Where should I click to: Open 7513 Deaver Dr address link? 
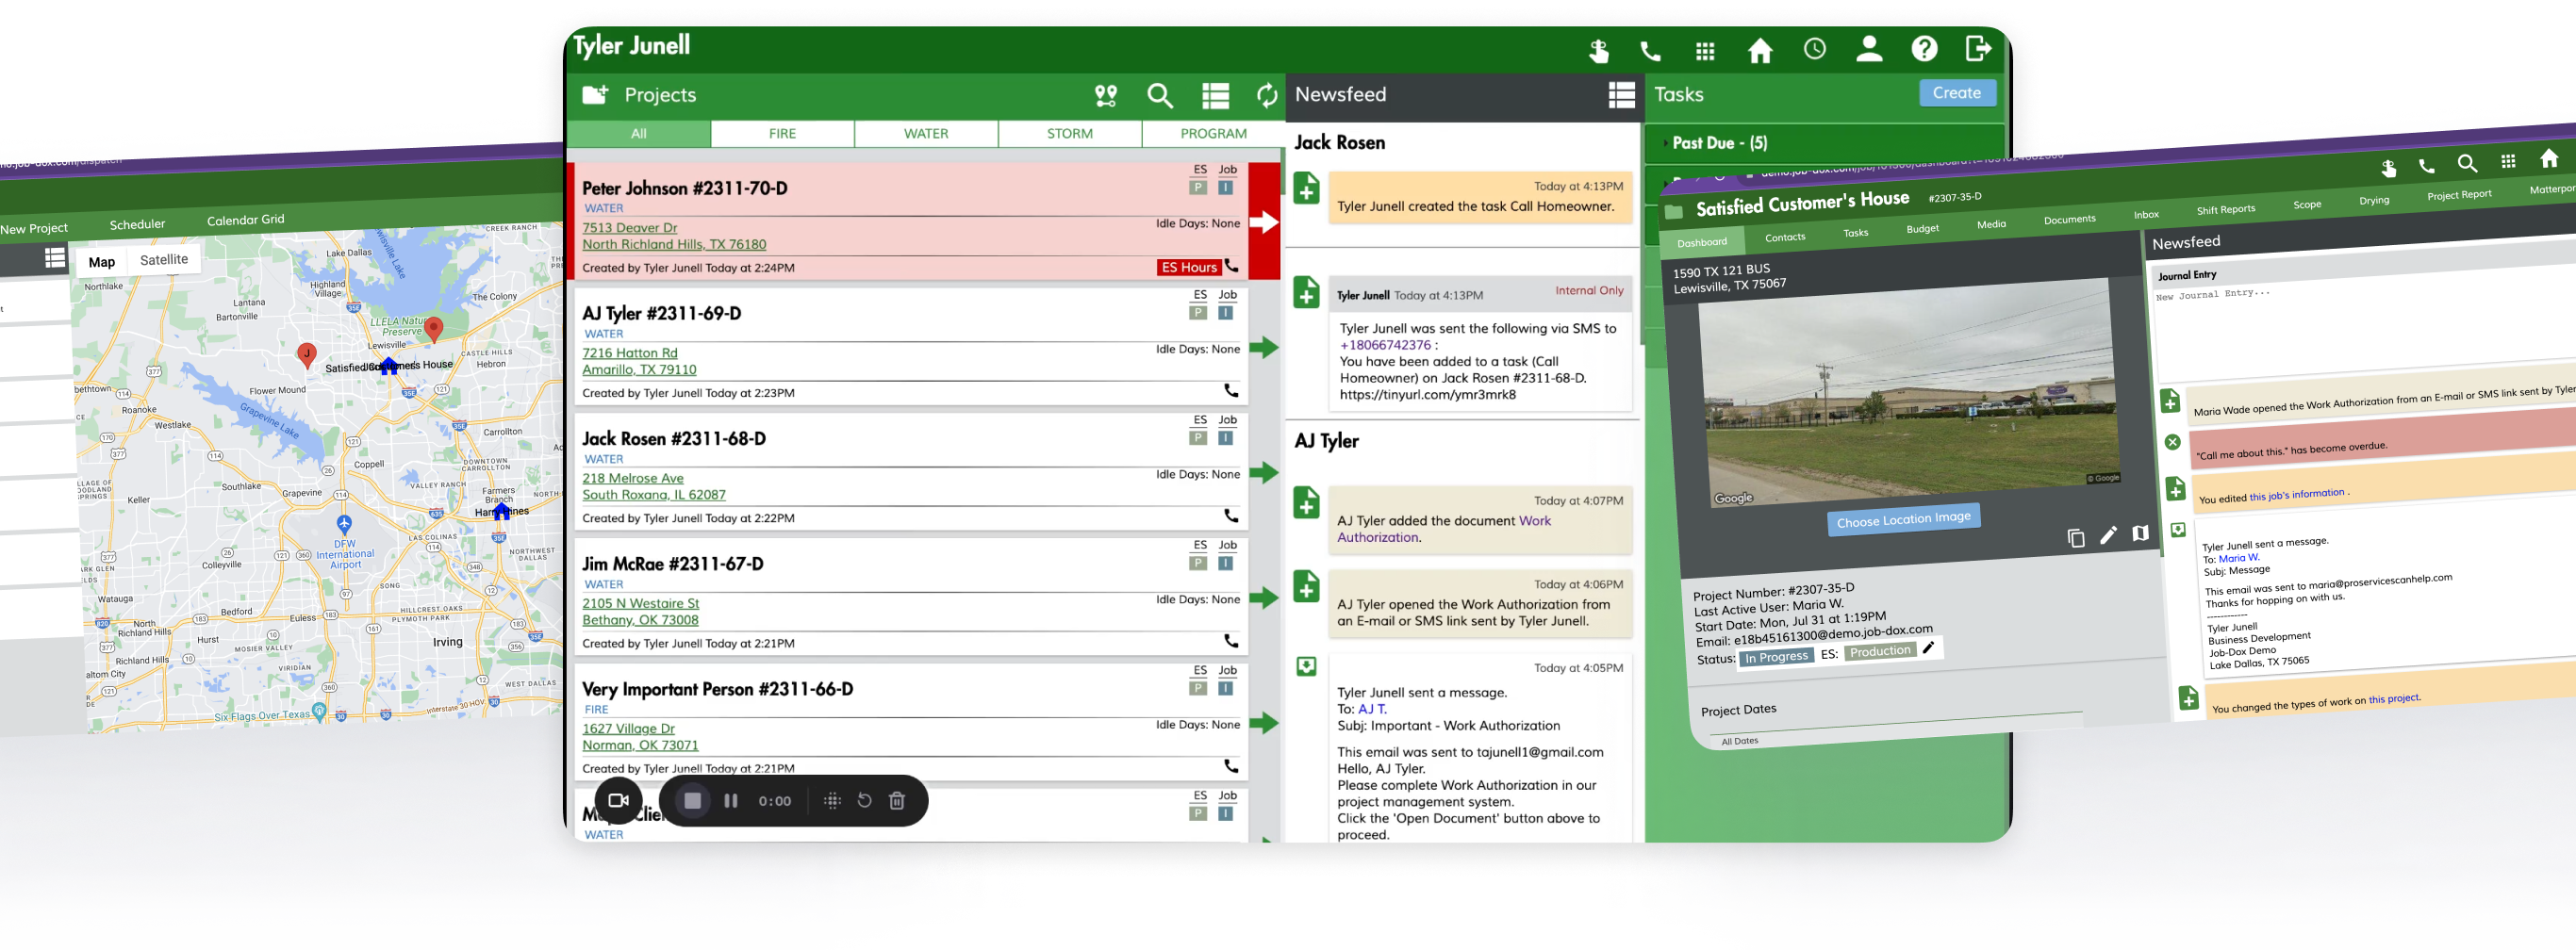point(629,228)
